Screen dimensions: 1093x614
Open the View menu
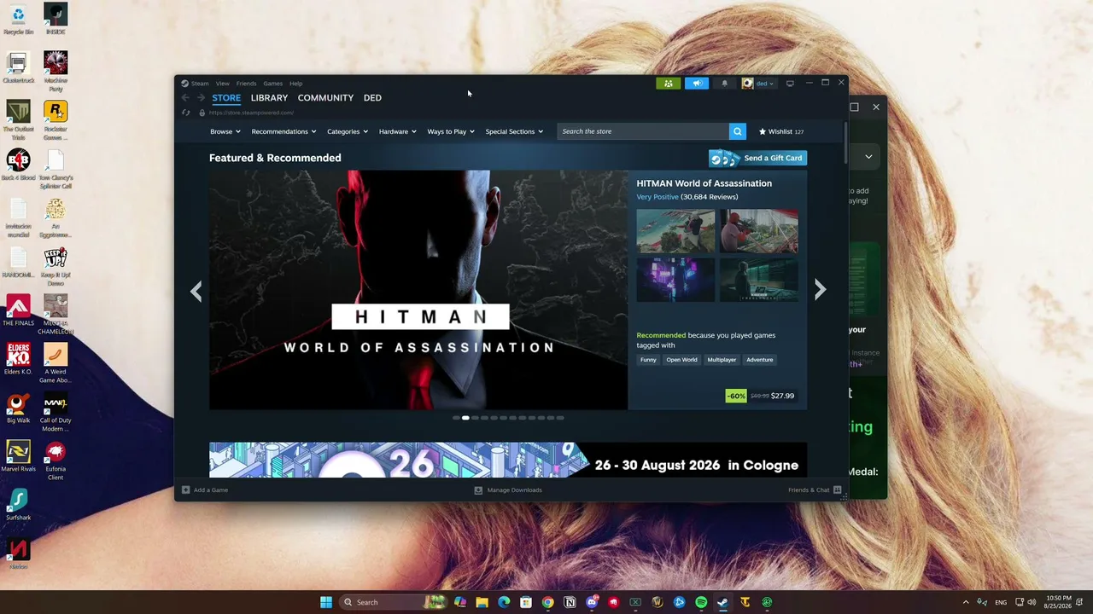coord(222,84)
